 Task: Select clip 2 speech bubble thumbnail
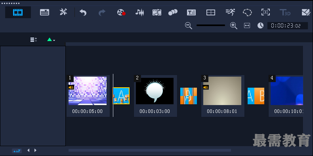[155, 91]
